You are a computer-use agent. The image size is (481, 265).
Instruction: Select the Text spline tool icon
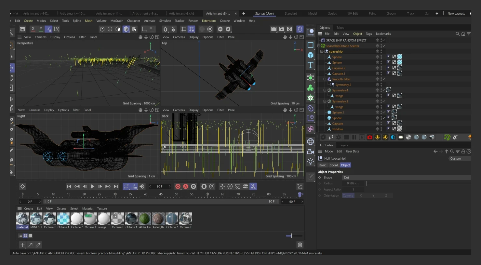[x=311, y=65]
